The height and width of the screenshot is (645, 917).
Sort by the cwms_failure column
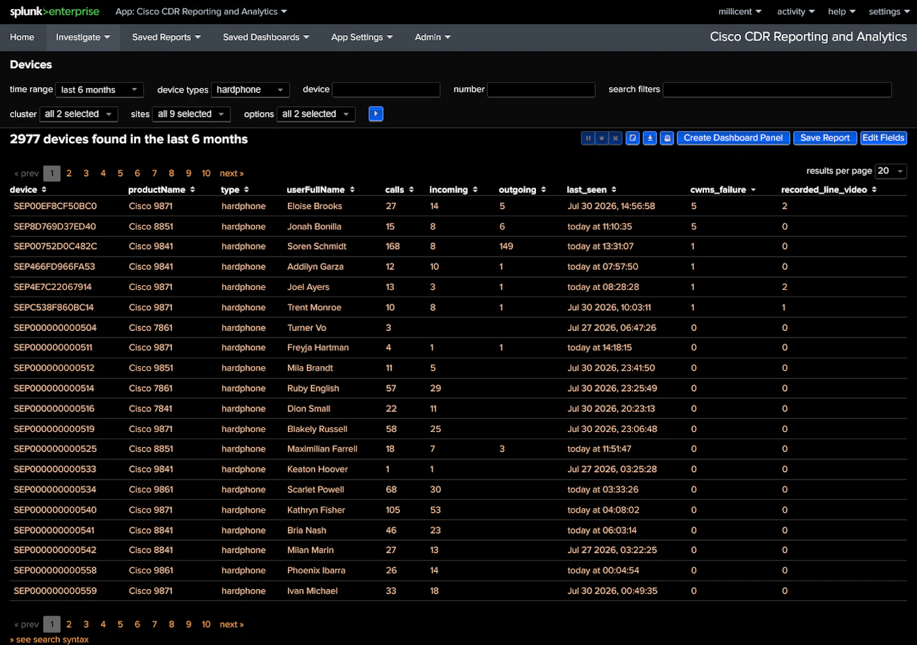[x=723, y=190]
